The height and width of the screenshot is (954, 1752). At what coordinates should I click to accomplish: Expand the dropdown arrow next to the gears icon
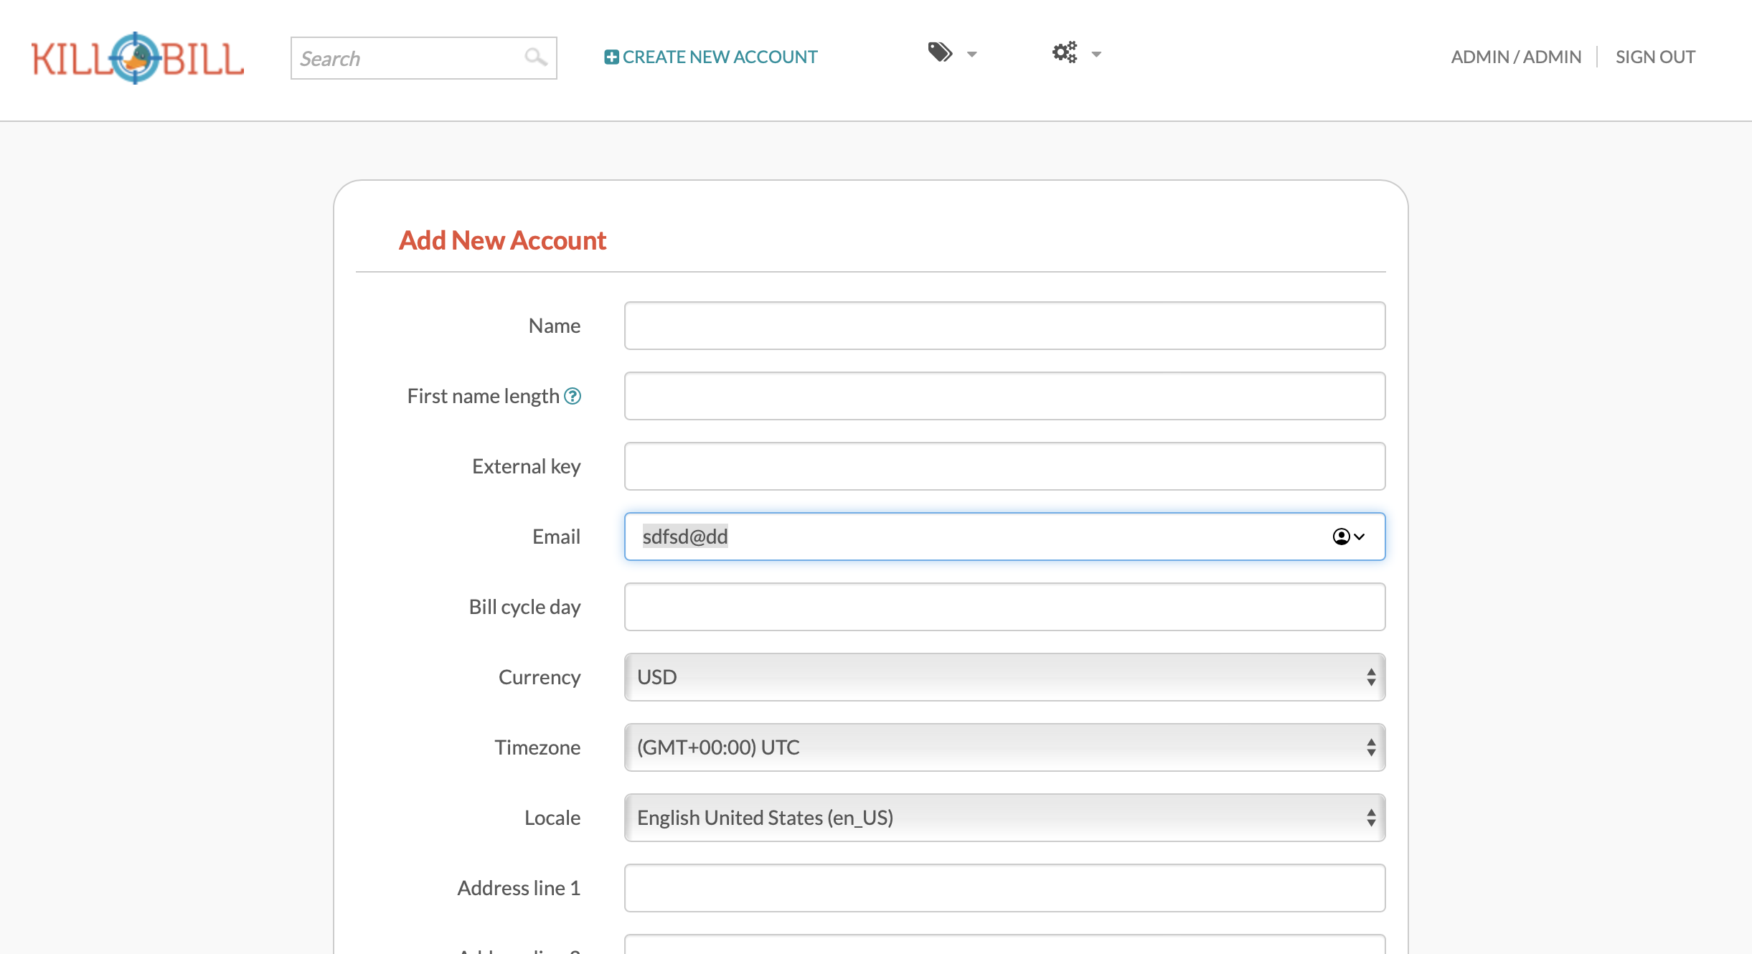pyautogui.click(x=1096, y=55)
